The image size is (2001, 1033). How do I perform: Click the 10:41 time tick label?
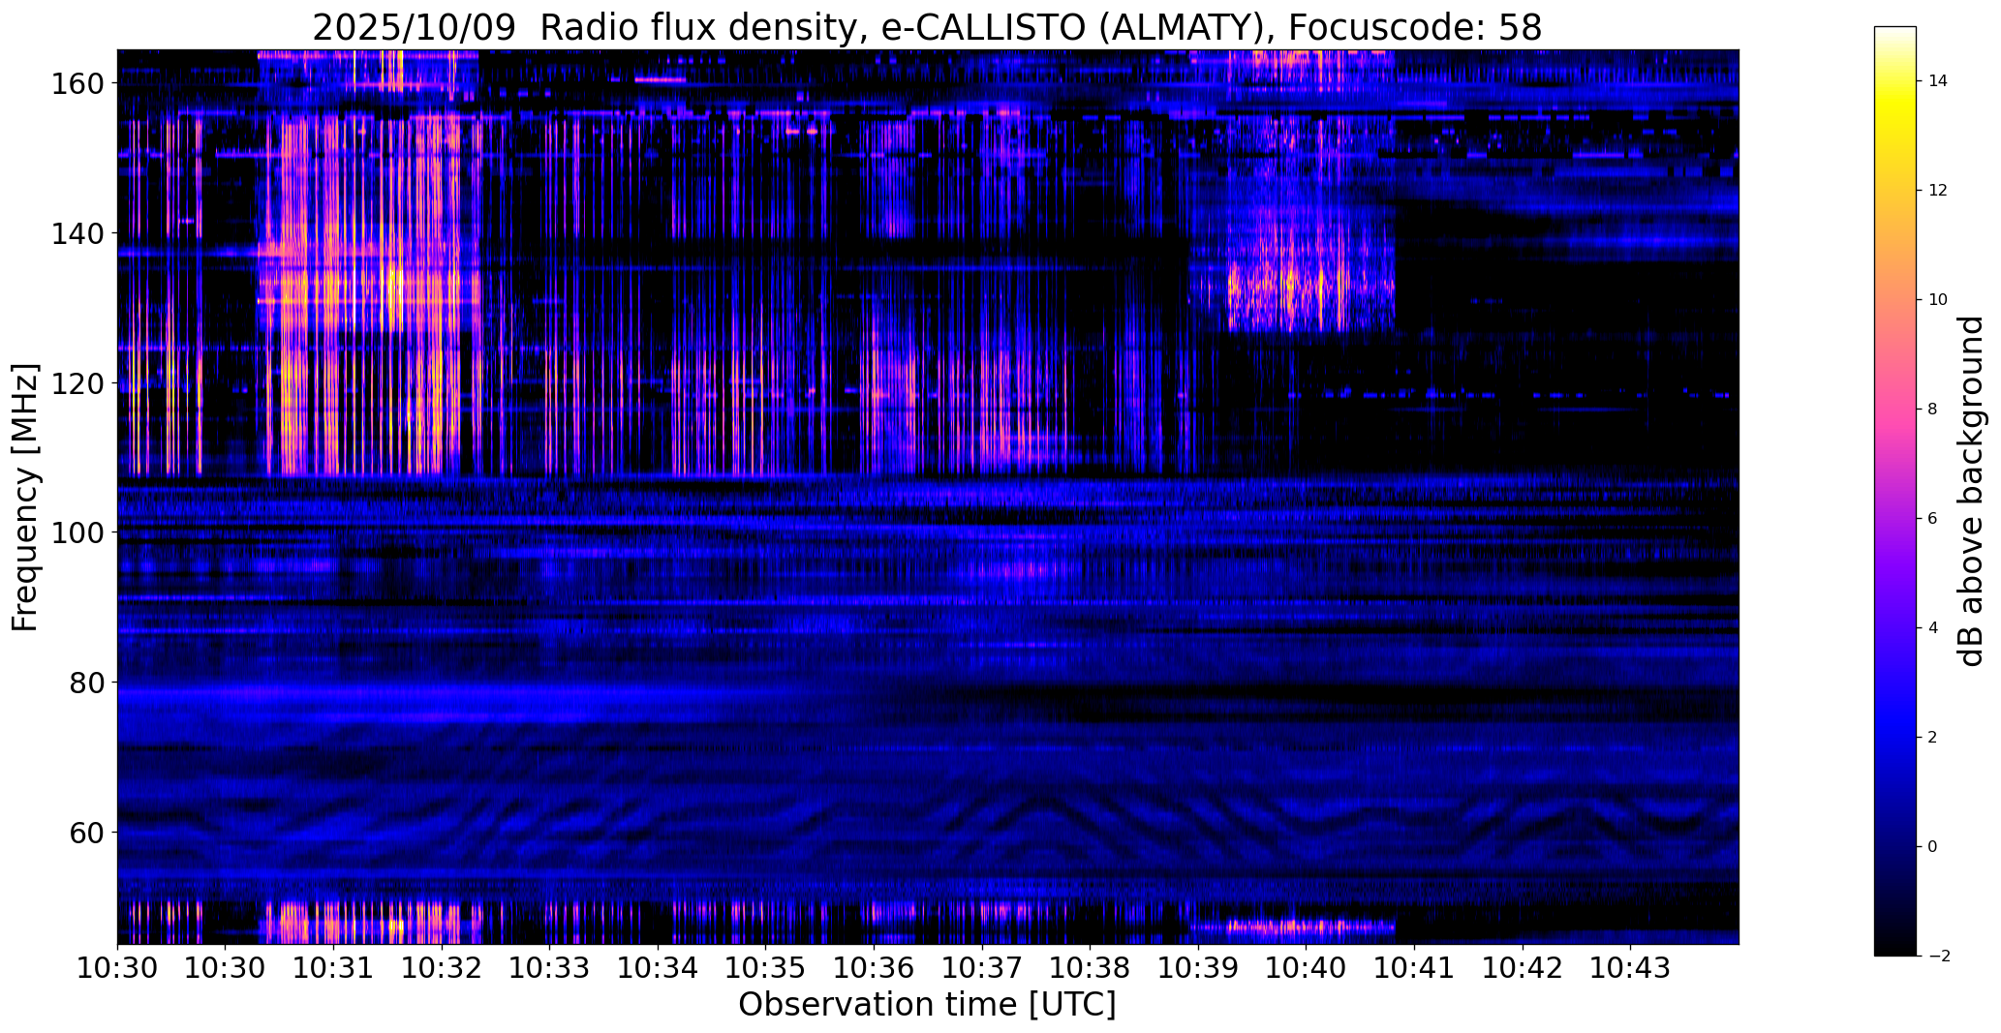point(1414,968)
